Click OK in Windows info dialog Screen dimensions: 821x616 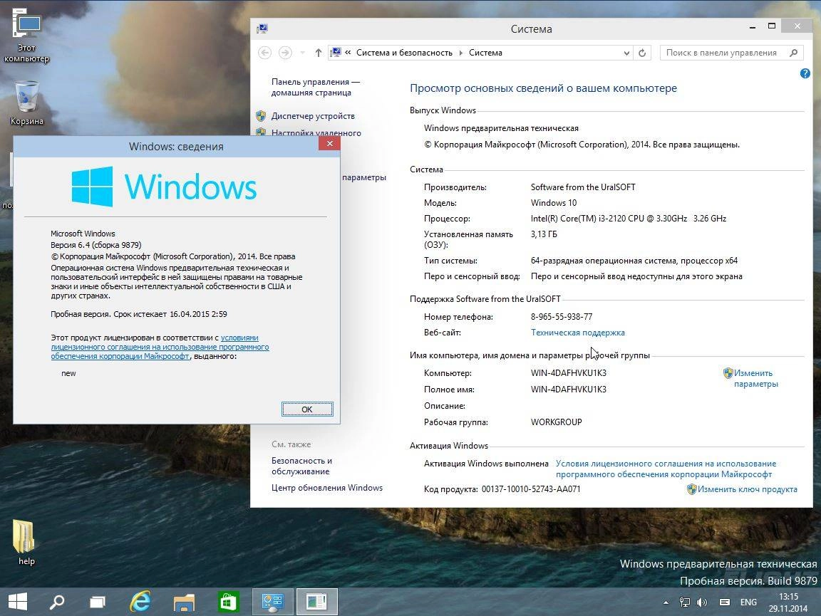307,409
